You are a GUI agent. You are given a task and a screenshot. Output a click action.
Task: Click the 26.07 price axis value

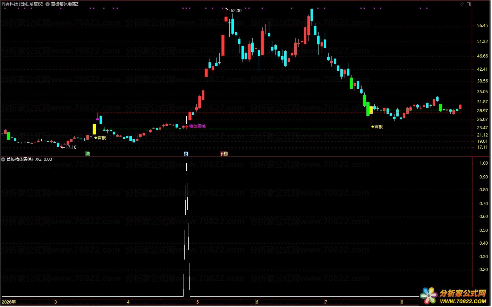point(482,120)
